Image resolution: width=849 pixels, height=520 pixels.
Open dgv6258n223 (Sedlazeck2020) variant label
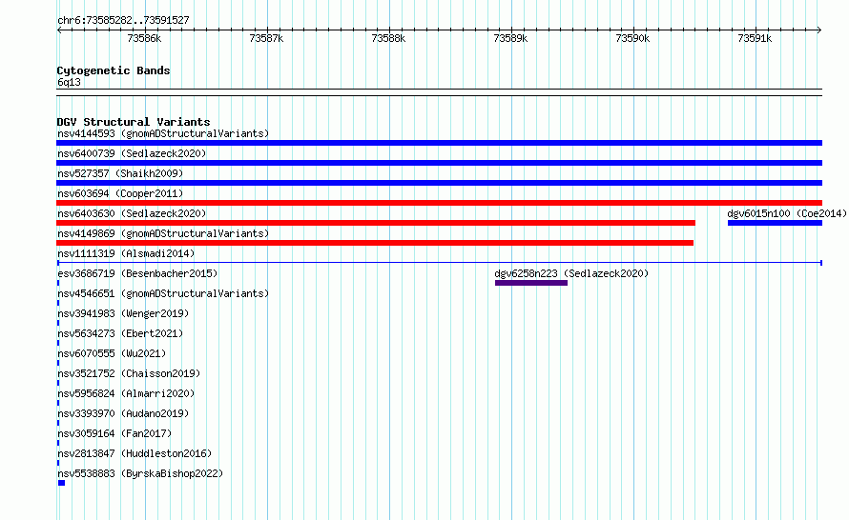[571, 273]
